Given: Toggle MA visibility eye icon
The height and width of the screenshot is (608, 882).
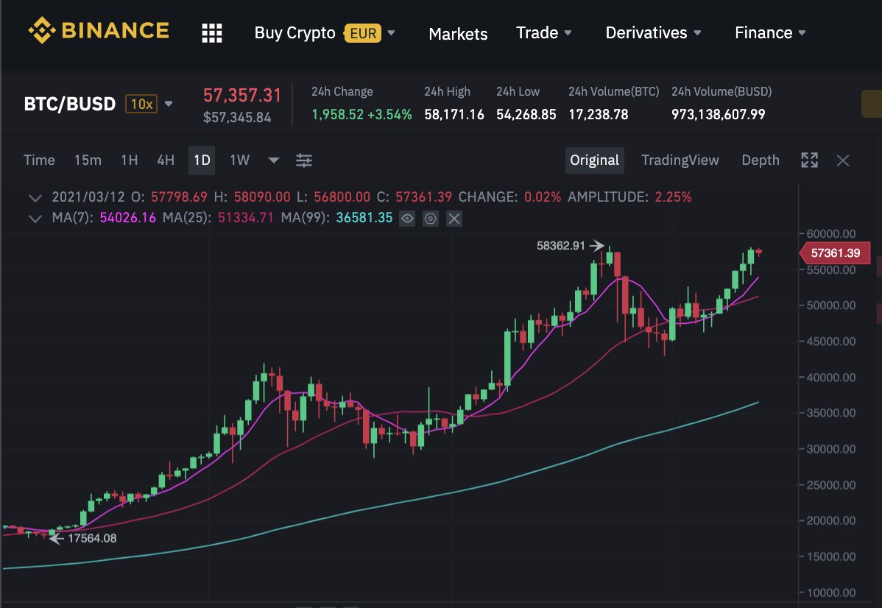Looking at the screenshot, I should point(407,218).
